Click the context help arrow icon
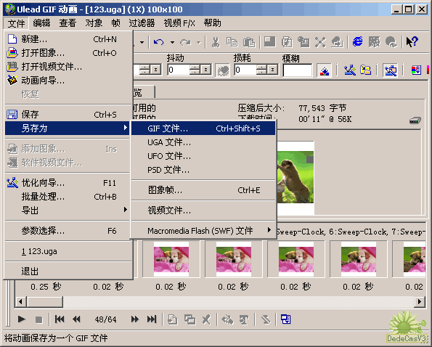 click(x=412, y=42)
